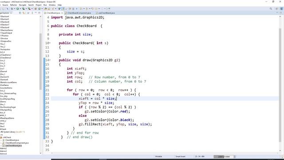Click the editor vertical scrollbar
Image resolution: width=284 pixels, height=160 pixels.
click(280, 85)
